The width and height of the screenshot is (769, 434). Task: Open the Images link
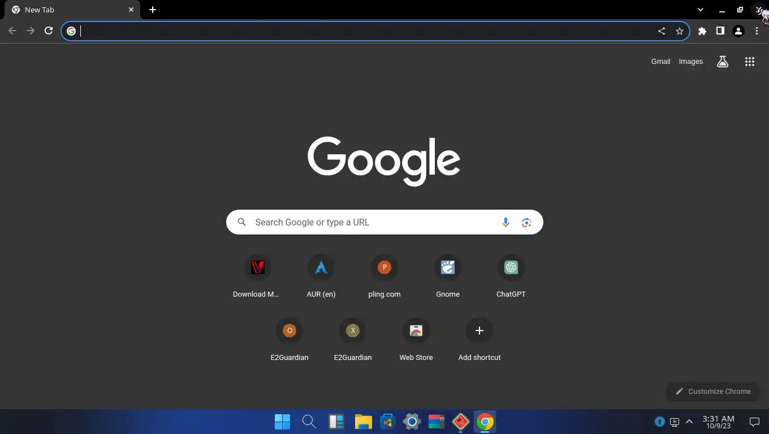(x=691, y=62)
